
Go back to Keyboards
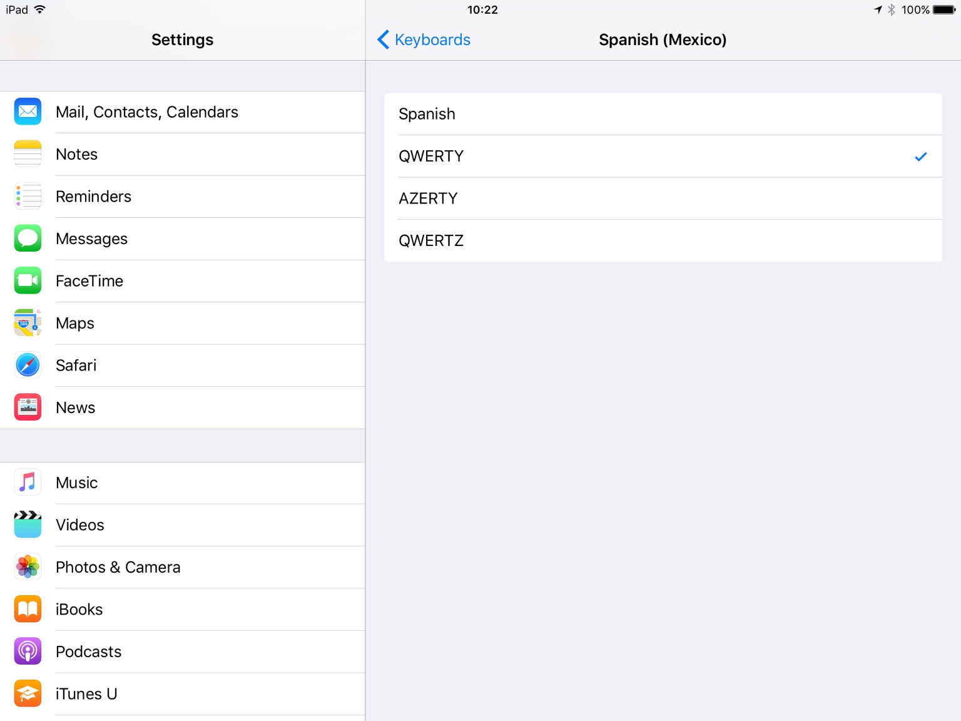424,40
